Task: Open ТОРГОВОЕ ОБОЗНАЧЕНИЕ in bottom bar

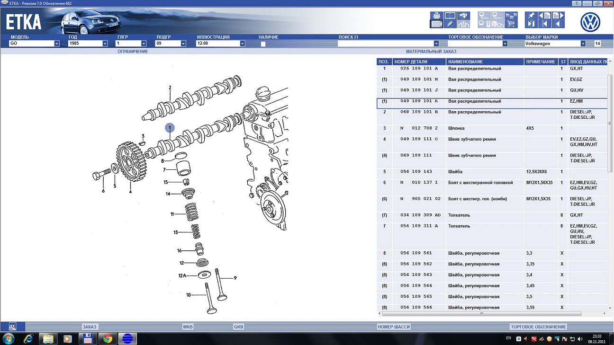Action: coord(538,327)
